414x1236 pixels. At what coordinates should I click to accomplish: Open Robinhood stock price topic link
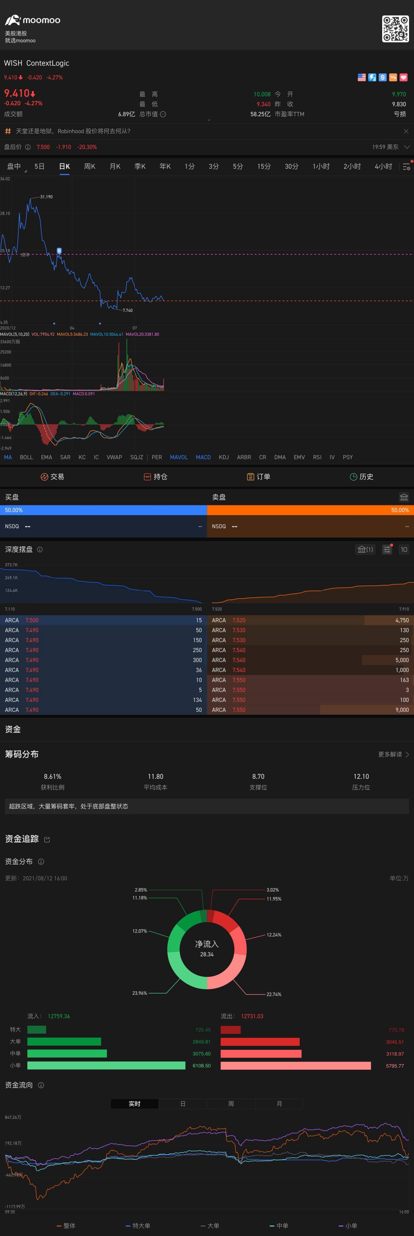click(73, 131)
